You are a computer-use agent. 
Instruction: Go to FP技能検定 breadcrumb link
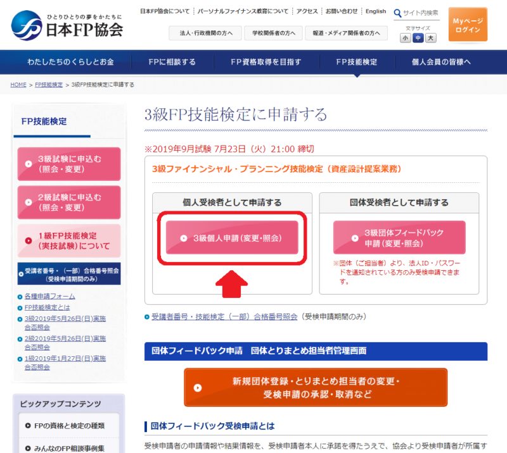(x=49, y=85)
